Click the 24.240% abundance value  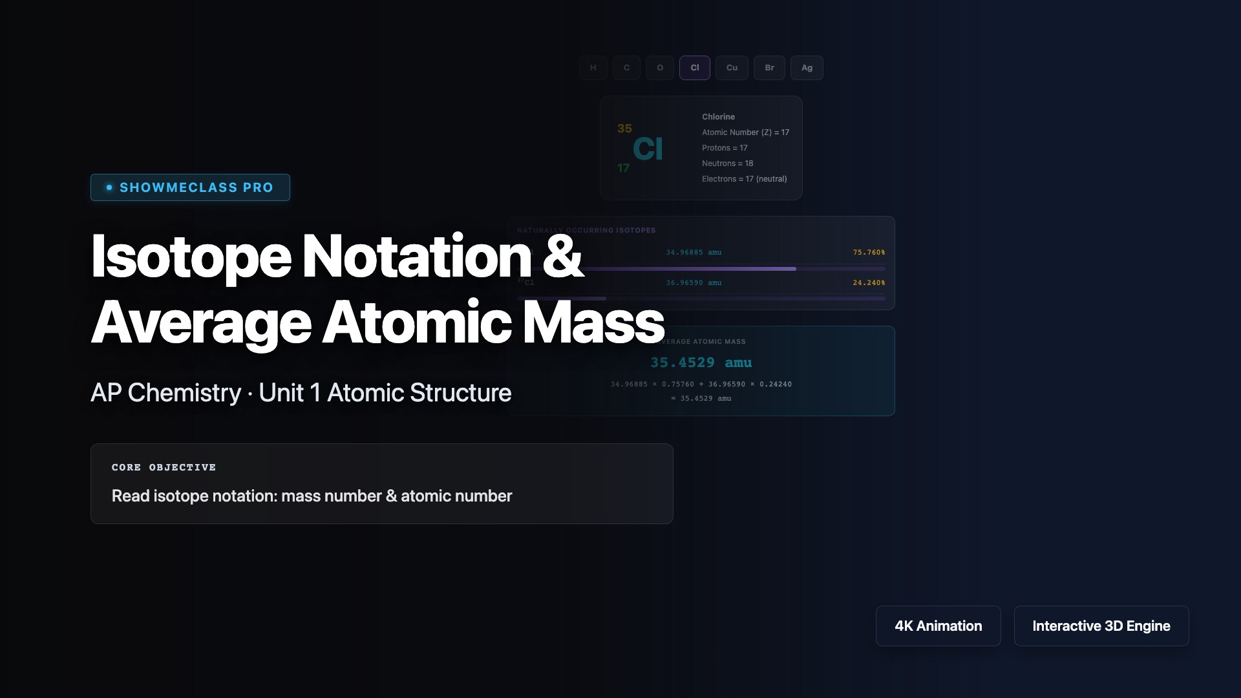pyautogui.click(x=869, y=283)
